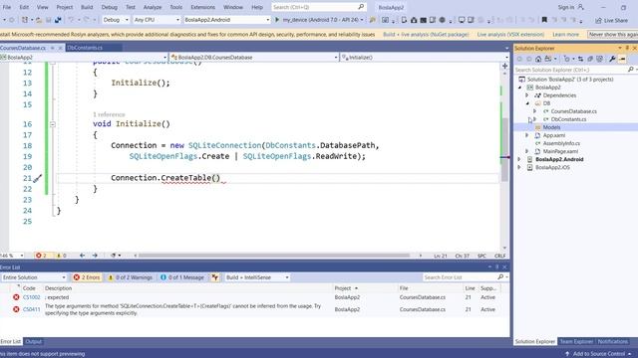Click the Sign in account icon
Viewport: 638px width, 358px height.
(x=580, y=7)
